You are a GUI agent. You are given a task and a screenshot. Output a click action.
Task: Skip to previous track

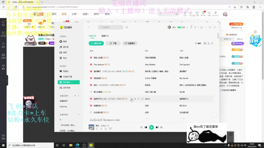click(146, 127)
